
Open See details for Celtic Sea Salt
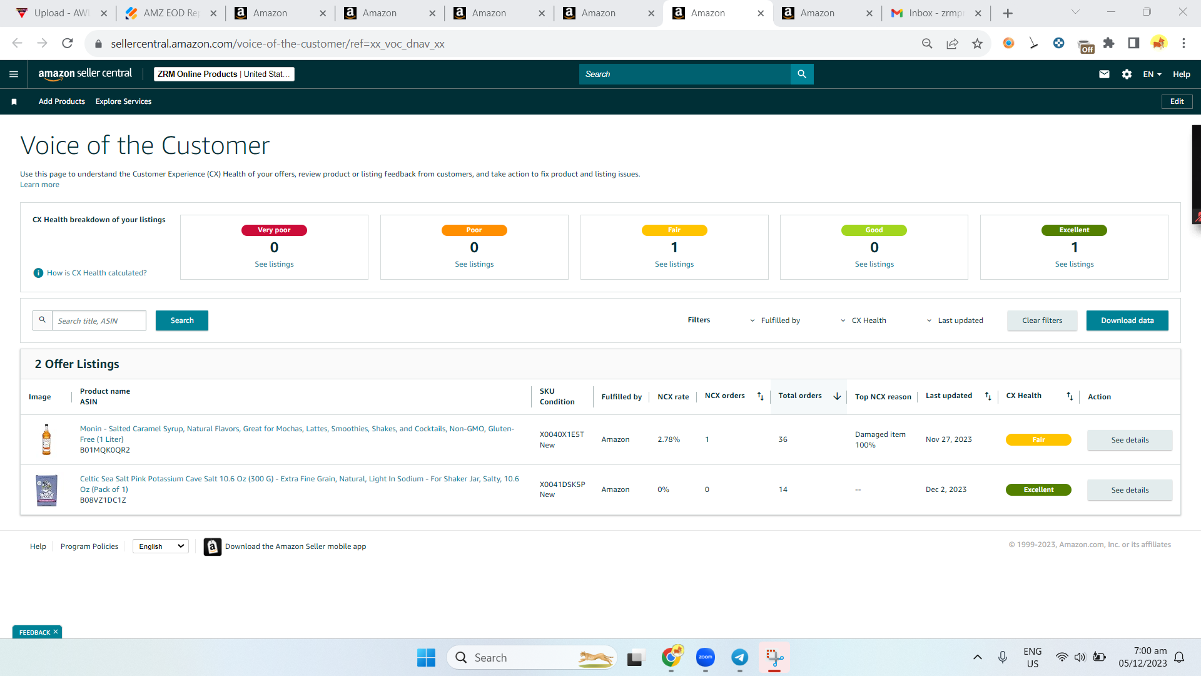(x=1130, y=490)
